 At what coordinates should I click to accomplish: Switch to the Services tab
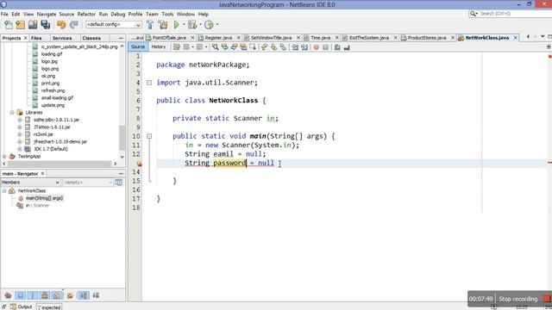pos(62,38)
